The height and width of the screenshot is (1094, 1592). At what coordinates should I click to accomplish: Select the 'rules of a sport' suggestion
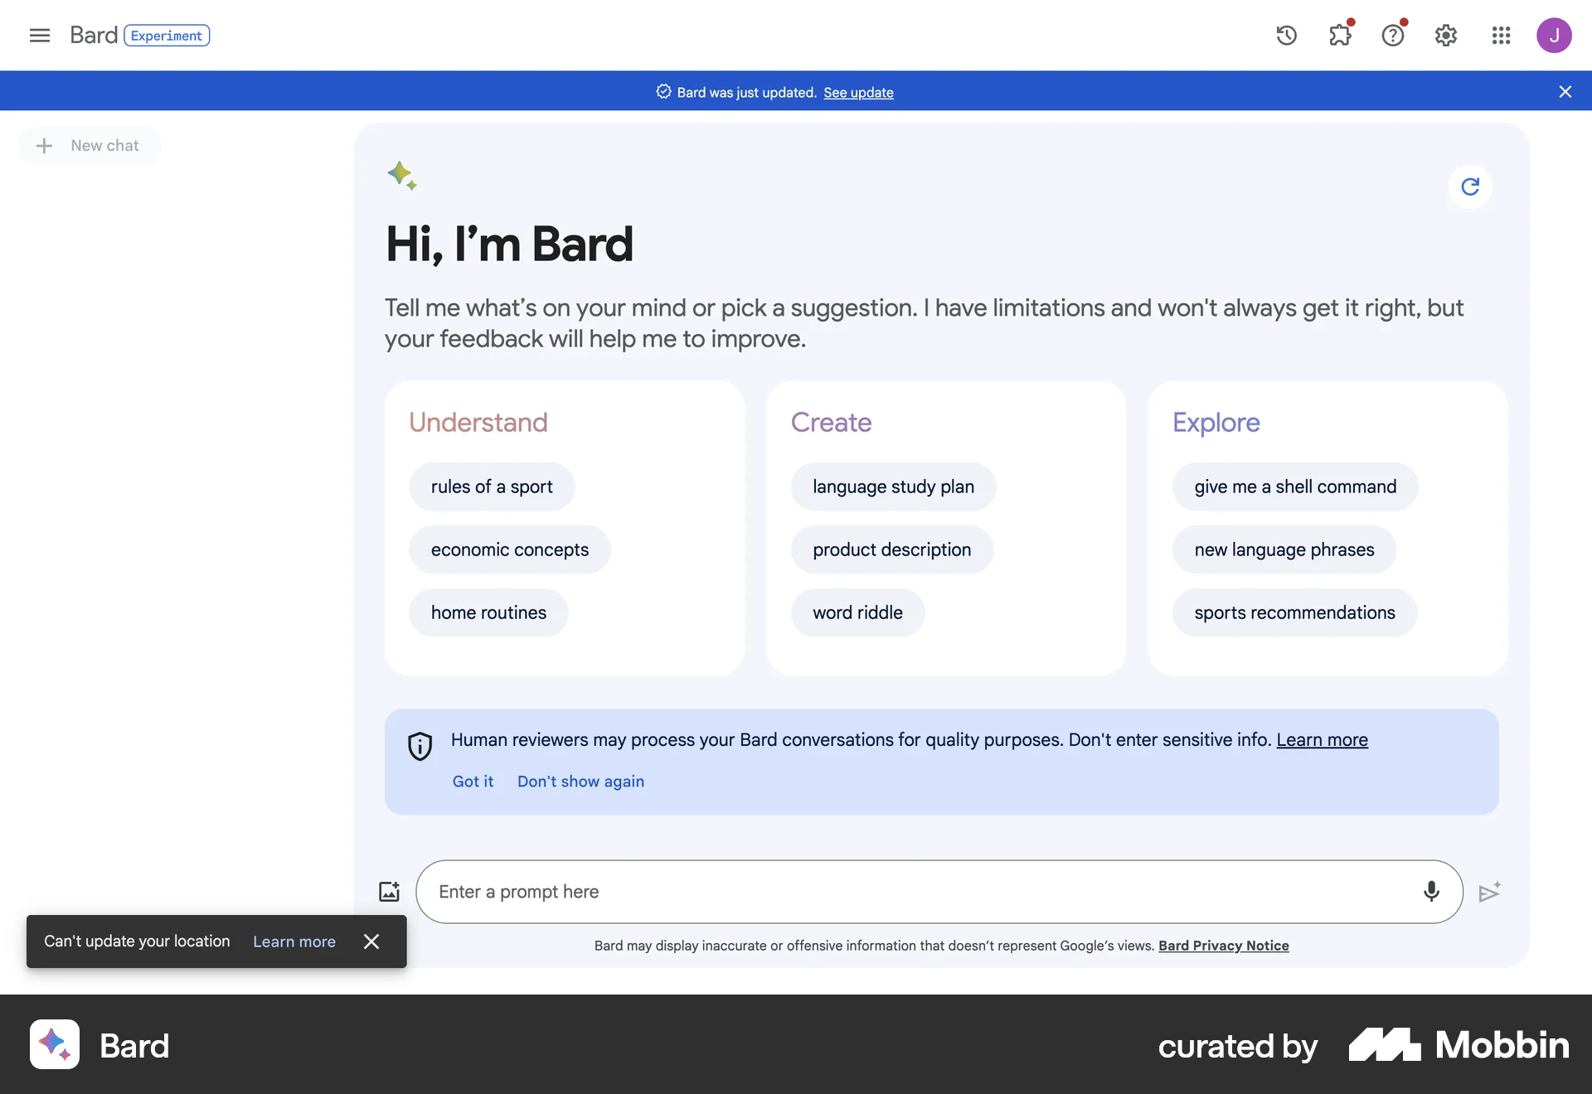click(492, 486)
